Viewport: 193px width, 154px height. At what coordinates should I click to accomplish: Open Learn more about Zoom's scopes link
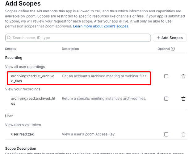pyautogui.click(x=101, y=26)
